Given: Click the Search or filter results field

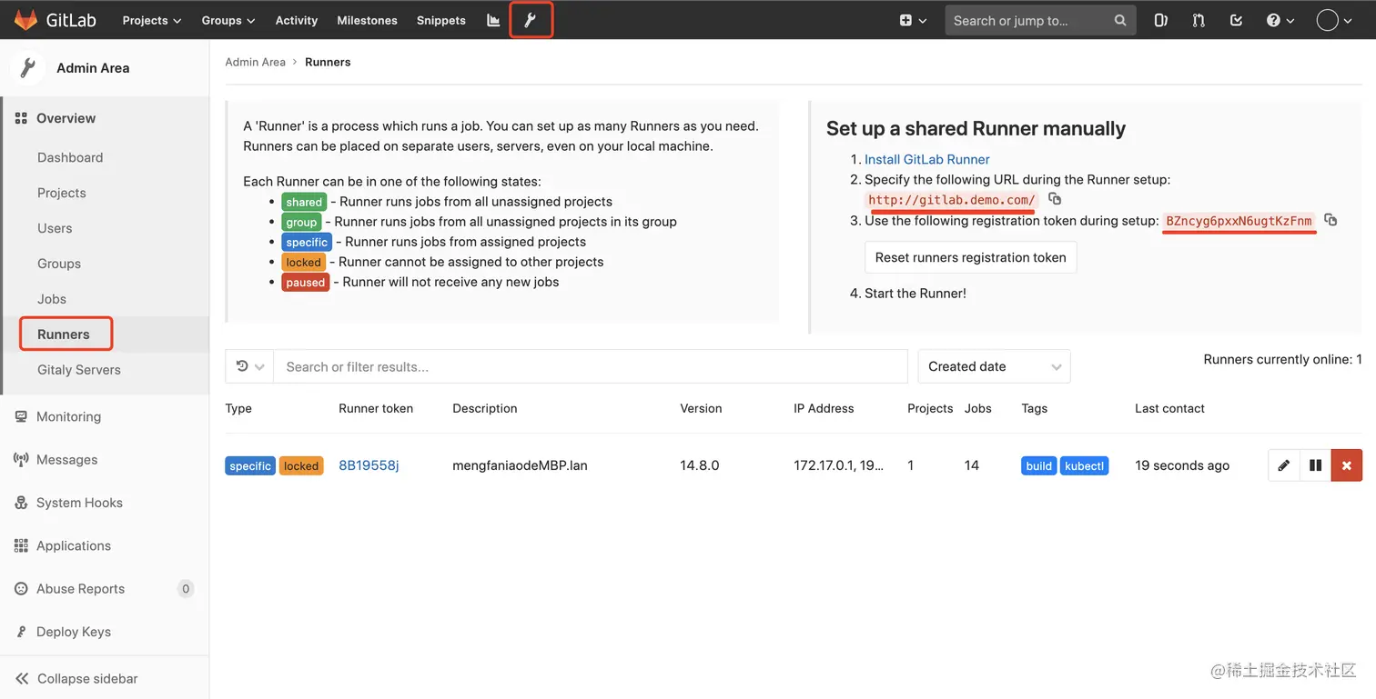Looking at the screenshot, I should coord(591,366).
